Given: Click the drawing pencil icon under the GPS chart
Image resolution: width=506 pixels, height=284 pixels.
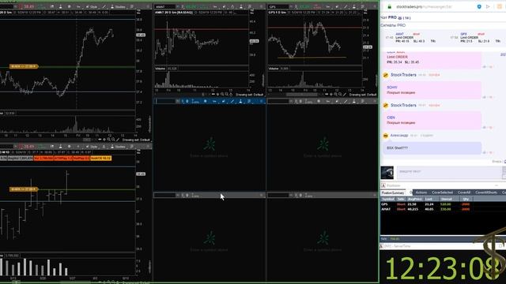Looking at the screenshot, I should pyautogui.click(x=345, y=95).
